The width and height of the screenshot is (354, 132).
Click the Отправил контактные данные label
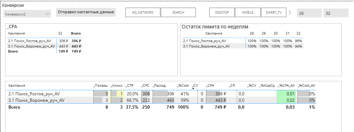click(86, 12)
